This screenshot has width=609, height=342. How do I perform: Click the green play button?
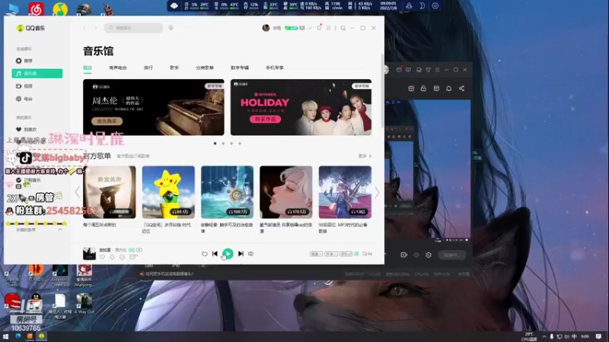pyautogui.click(x=228, y=254)
